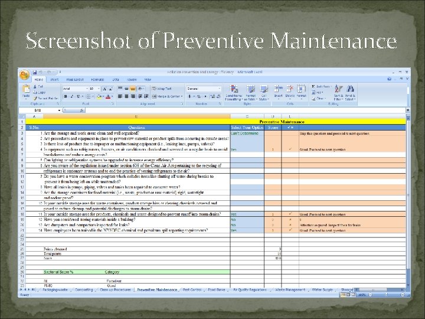Open the font color dropdown arrow
The width and height of the screenshot is (425, 319).
click(x=112, y=96)
